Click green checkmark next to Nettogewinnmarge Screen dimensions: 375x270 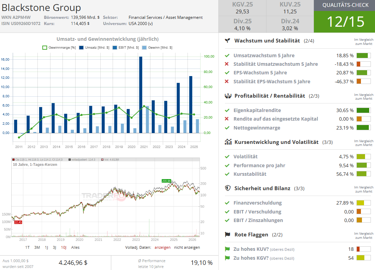[227, 128]
